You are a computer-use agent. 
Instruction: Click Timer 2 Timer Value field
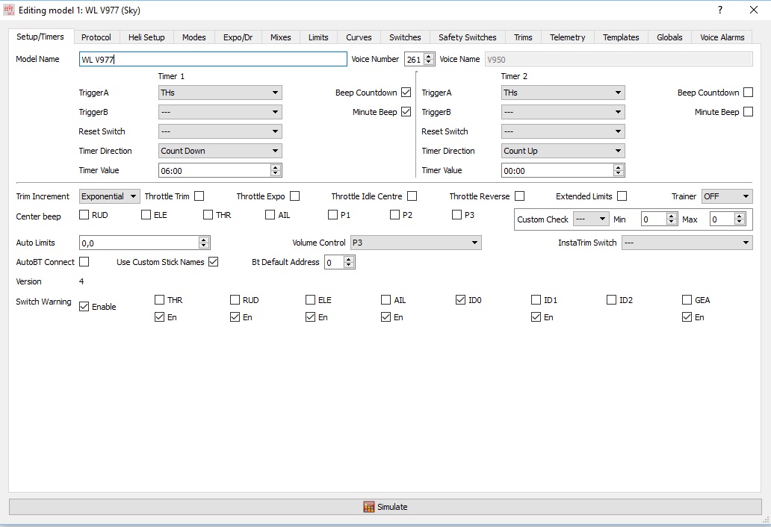[x=563, y=170]
